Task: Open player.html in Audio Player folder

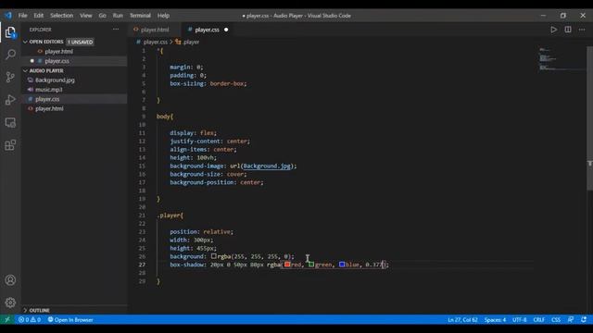Action: point(49,108)
